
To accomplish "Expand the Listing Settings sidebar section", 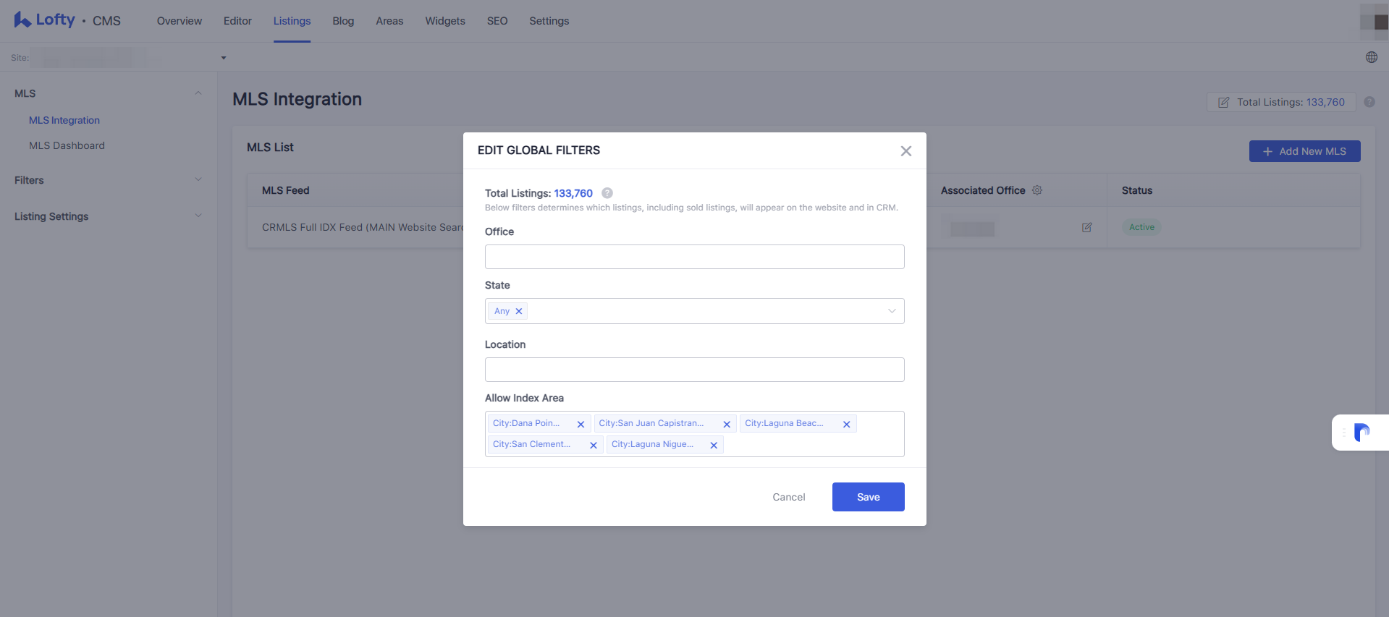I will pos(198,216).
